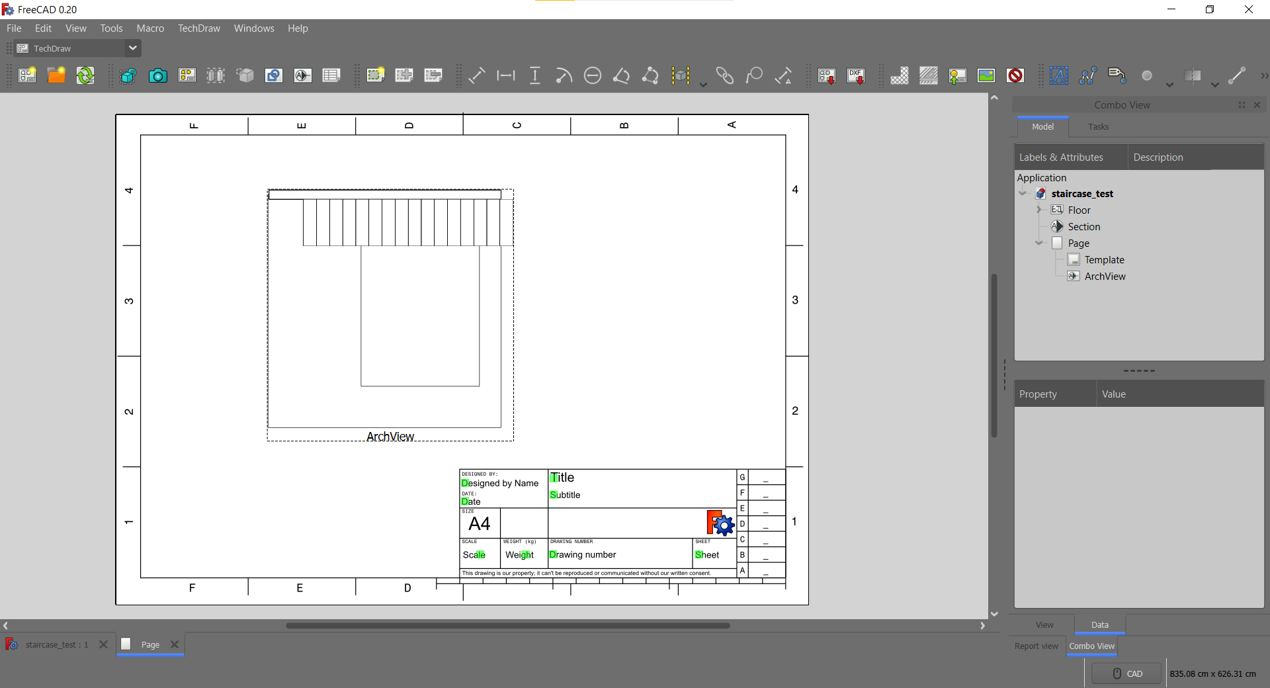Image resolution: width=1270 pixels, height=688 pixels.
Task: Choose the diameter dimension tool
Action: click(593, 75)
